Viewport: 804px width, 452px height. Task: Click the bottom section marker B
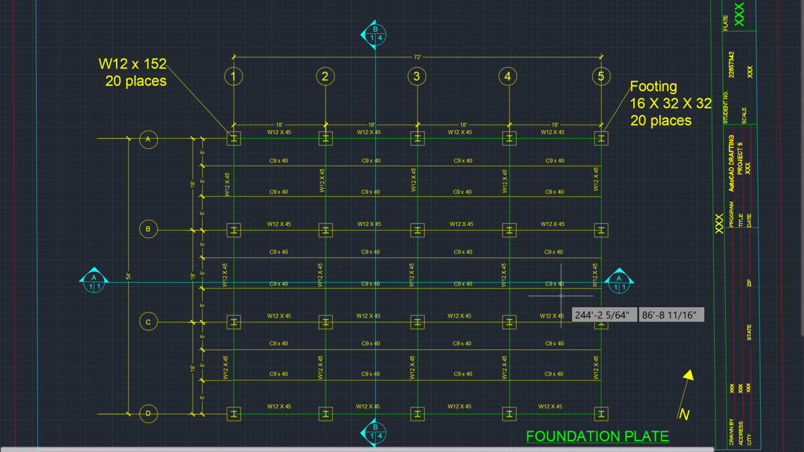coord(375,431)
